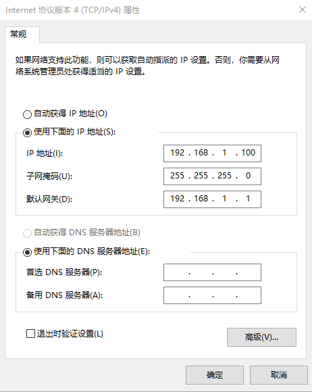Click the IP 地址 input field
Image resolution: width=312 pixels, height=392 pixels.
(212, 153)
